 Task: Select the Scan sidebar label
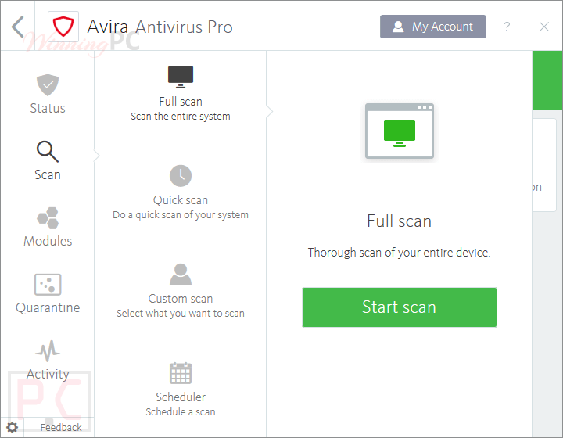[x=48, y=175]
